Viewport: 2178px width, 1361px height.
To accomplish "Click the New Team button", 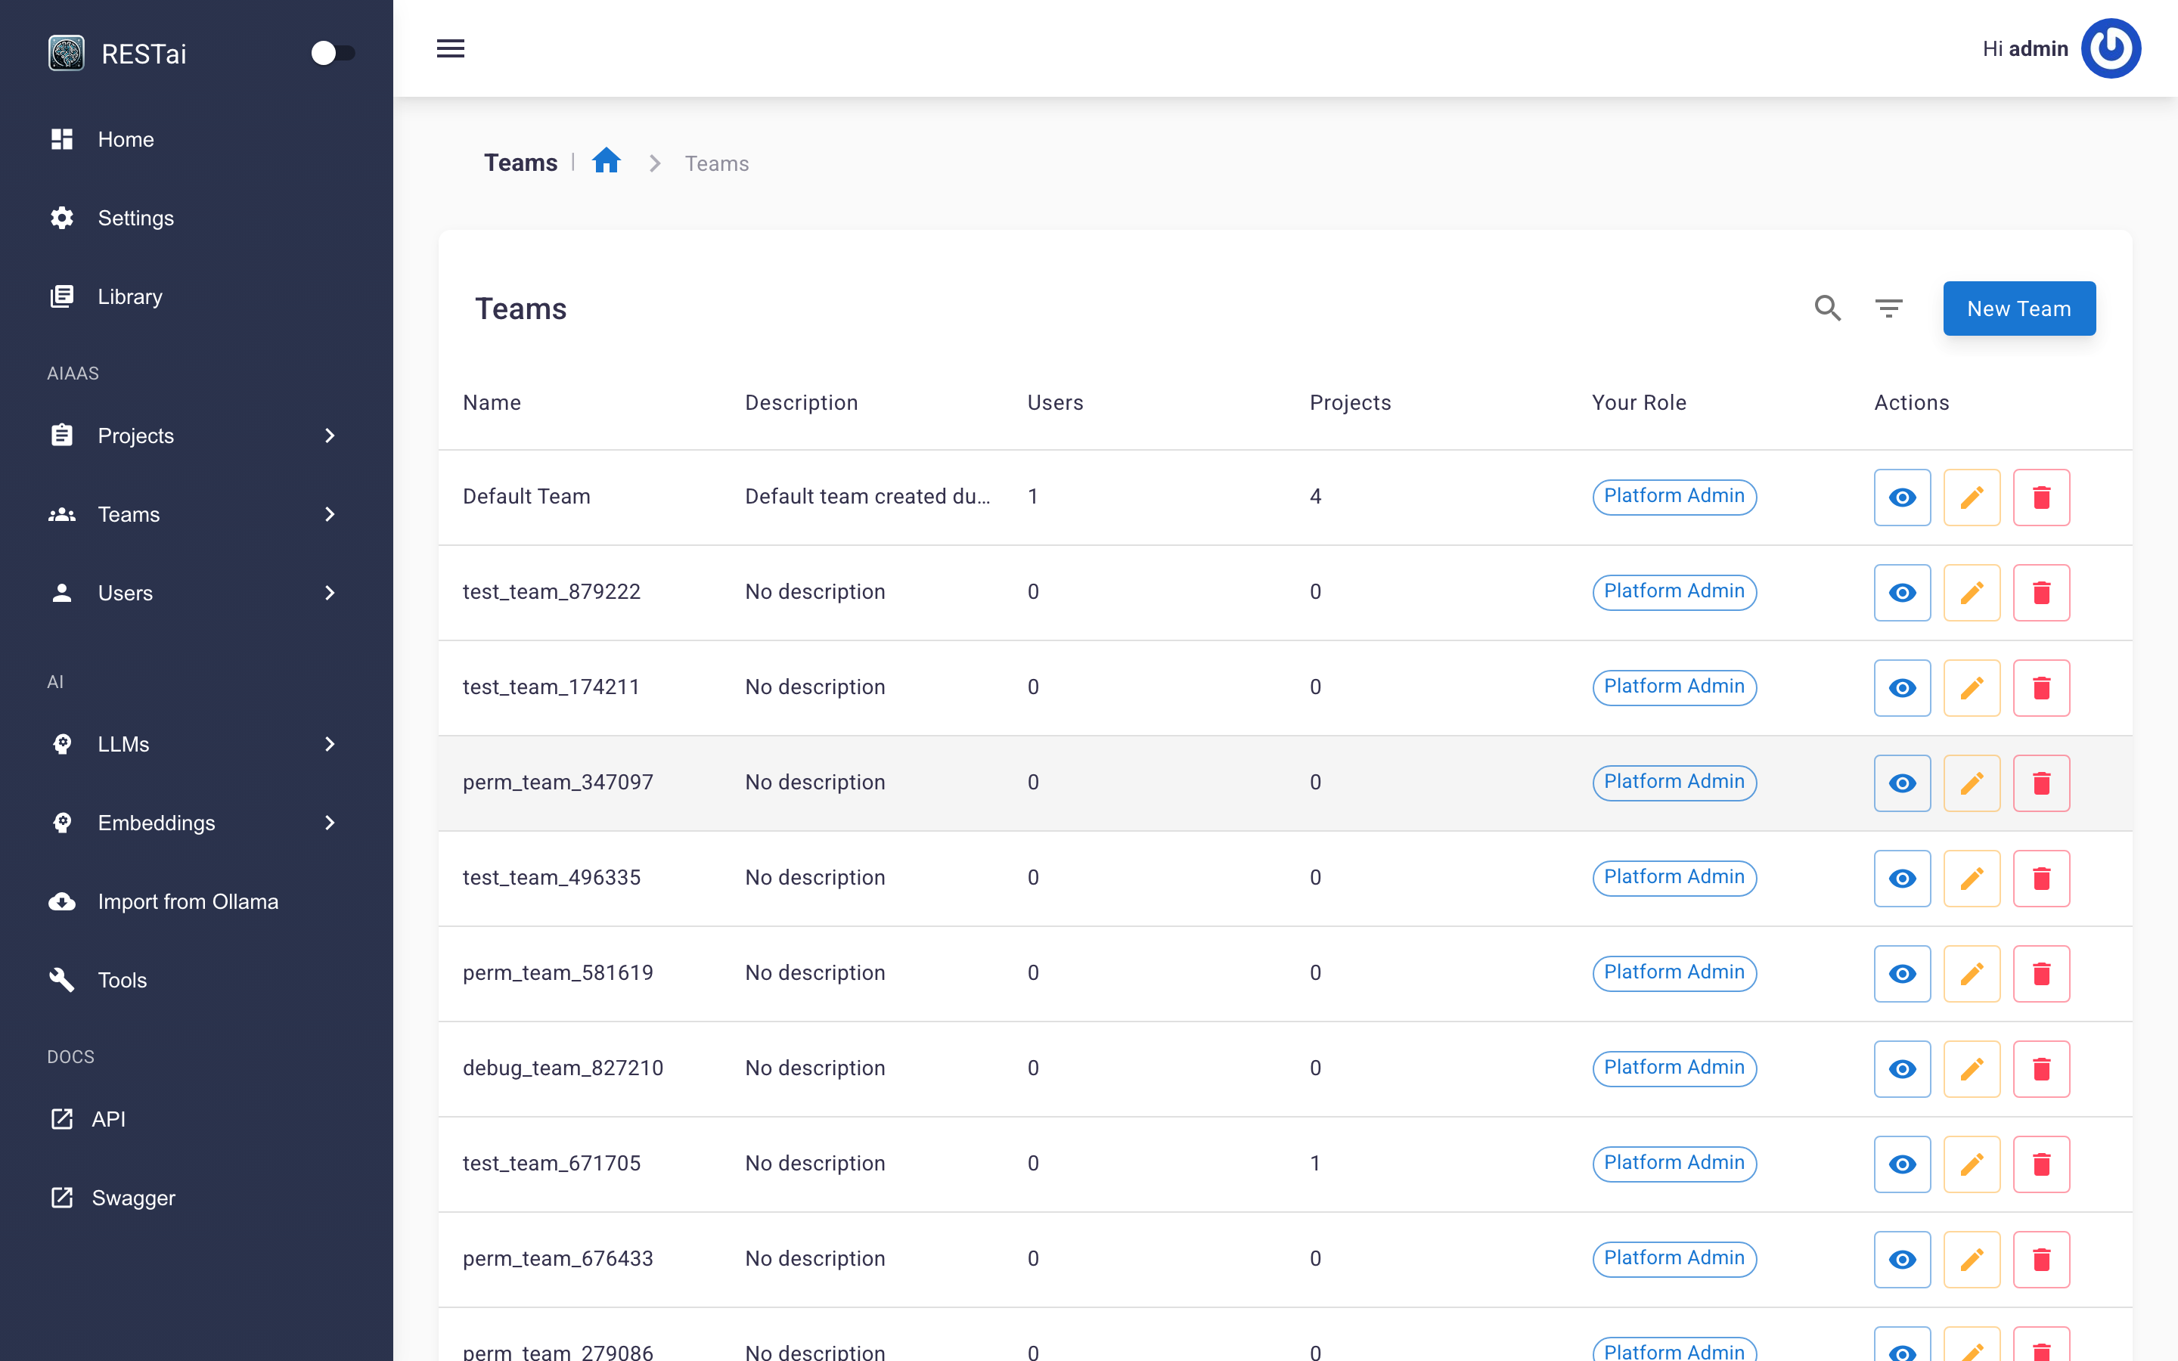I will click(2018, 308).
